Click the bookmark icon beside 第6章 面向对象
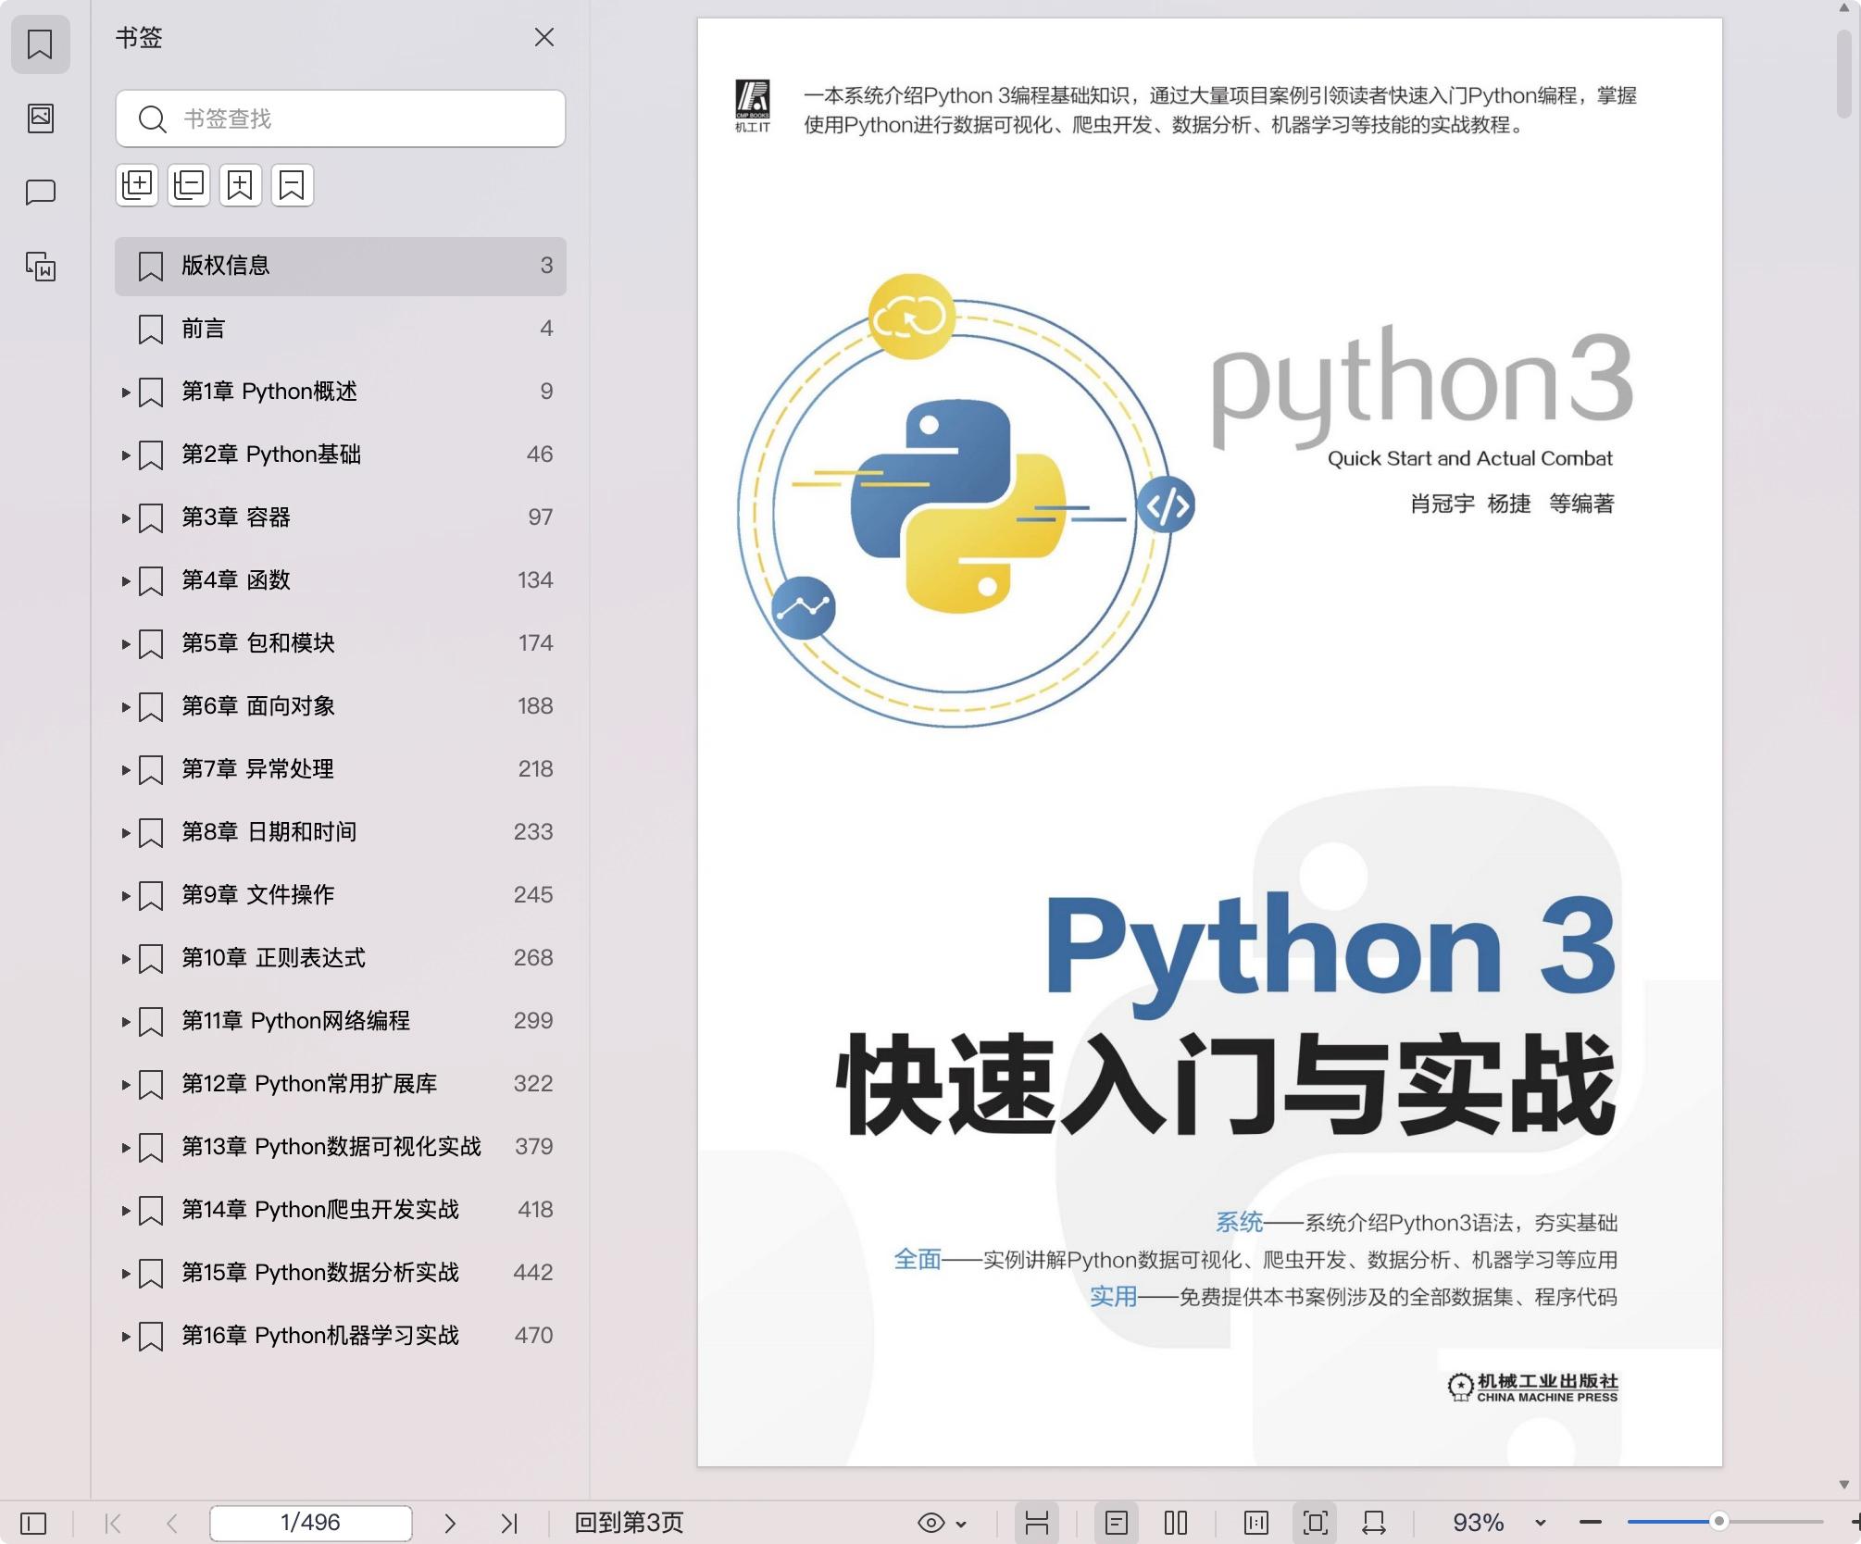 click(151, 707)
